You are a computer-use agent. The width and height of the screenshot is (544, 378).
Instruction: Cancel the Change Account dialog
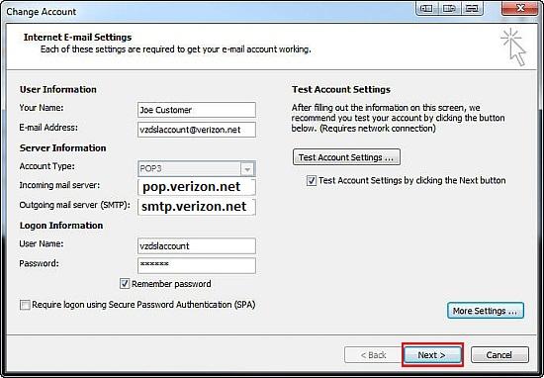tap(499, 354)
